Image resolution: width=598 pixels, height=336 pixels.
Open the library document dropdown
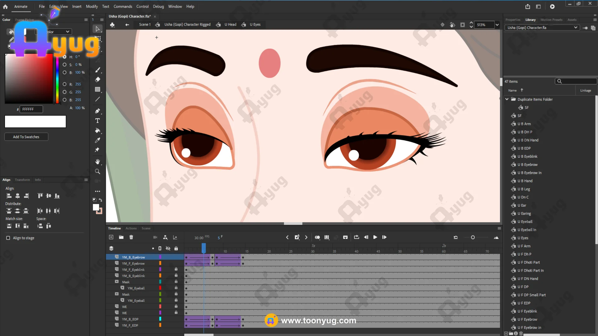[576, 28]
